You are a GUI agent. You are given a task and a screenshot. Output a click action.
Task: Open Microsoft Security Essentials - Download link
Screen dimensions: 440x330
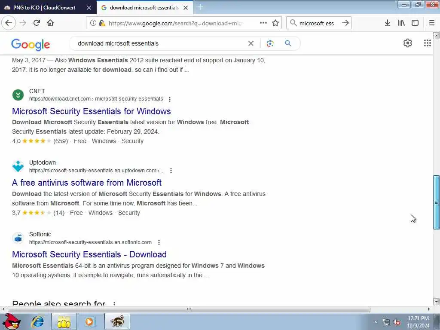(x=89, y=254)
